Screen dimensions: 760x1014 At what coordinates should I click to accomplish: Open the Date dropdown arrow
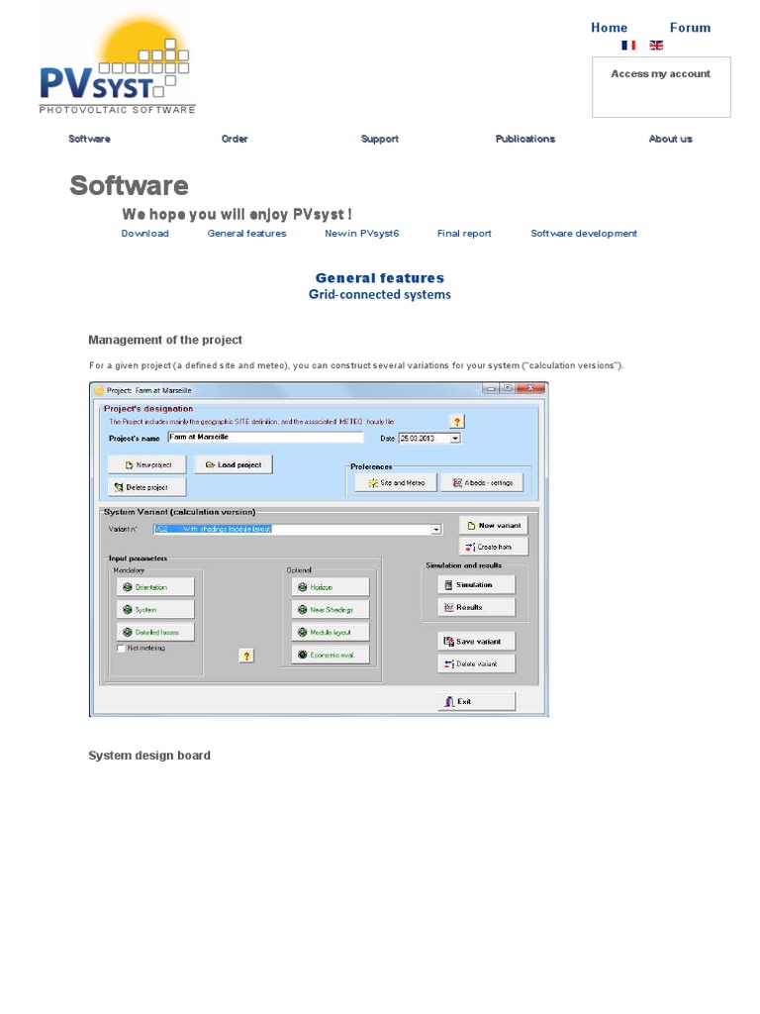(455, 439)
